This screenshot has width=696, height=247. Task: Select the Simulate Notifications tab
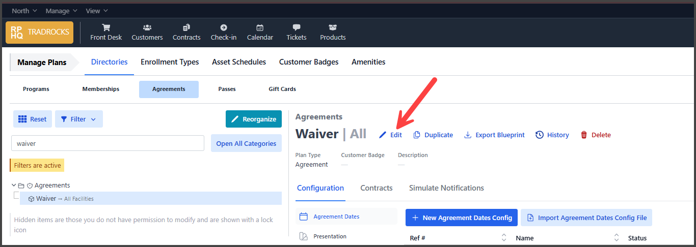pyautogui.click(x=446, y=188)
